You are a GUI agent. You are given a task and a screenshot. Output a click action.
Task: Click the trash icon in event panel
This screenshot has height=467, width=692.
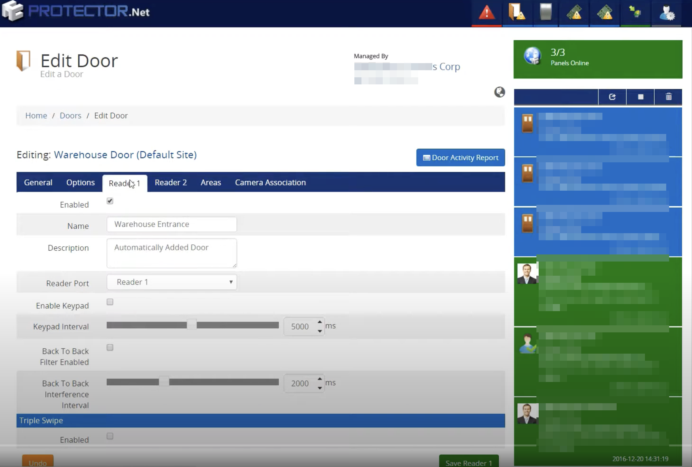tap(668, 97)
